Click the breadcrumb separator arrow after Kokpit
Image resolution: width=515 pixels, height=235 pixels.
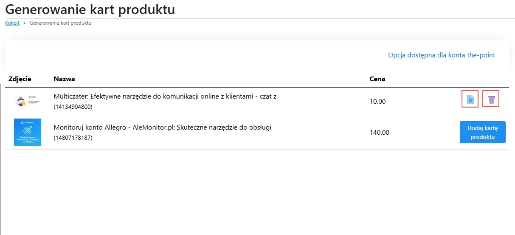coord(25,23)
